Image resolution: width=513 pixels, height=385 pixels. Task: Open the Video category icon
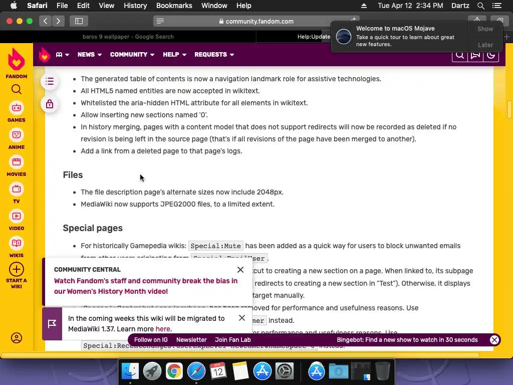point(17,216)
